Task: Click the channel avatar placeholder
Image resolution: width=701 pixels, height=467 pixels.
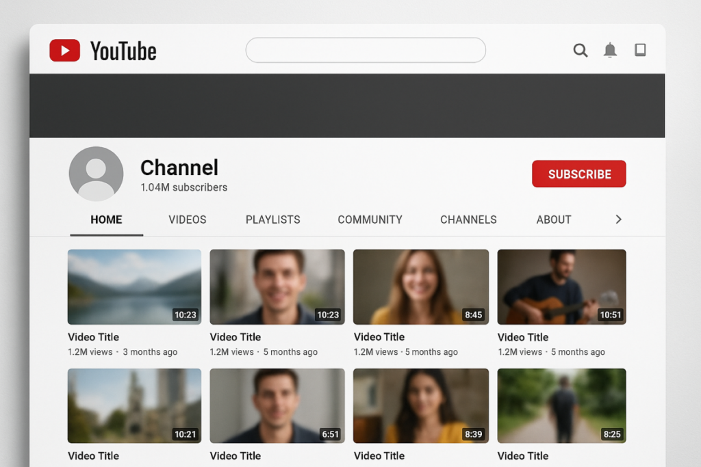Action: coord(96,174)
